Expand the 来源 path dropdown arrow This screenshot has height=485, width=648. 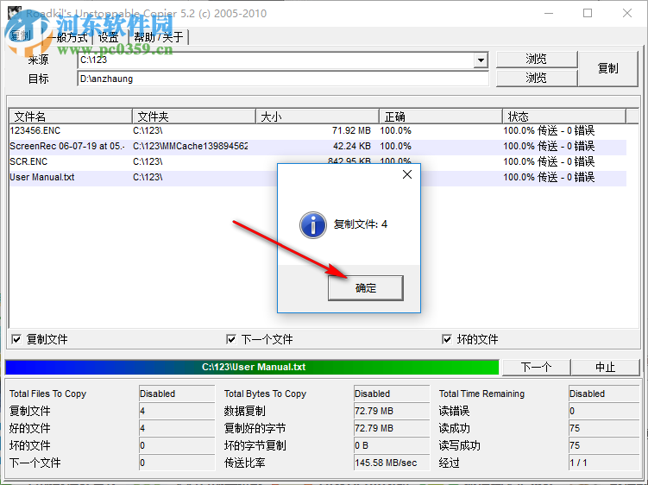coord(481,60)
